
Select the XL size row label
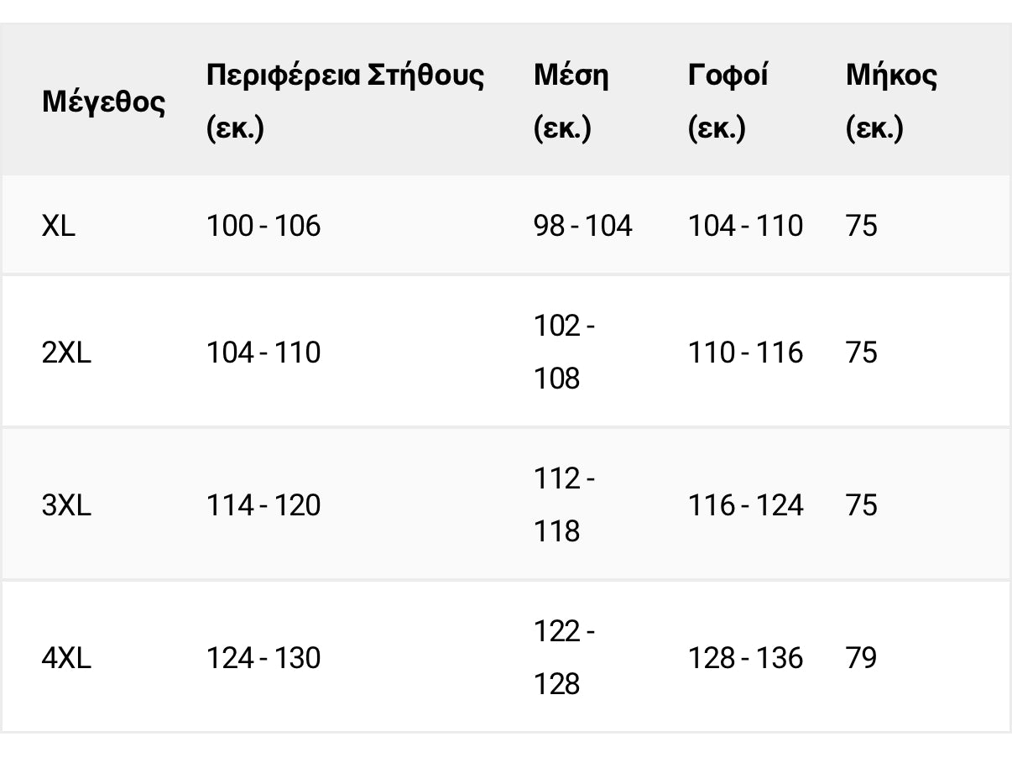tap(59, 226)
